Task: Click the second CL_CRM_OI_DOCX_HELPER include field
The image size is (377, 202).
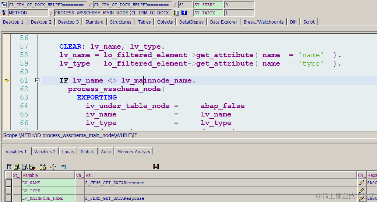Action: pyautogui.click(x=133, y=4)
